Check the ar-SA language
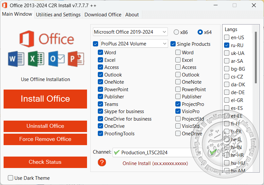The image size is (264, 185). point(227,61)
